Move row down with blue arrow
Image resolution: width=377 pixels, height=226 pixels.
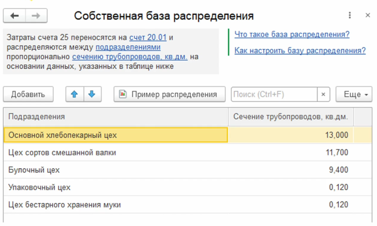[x=92, y=94]
